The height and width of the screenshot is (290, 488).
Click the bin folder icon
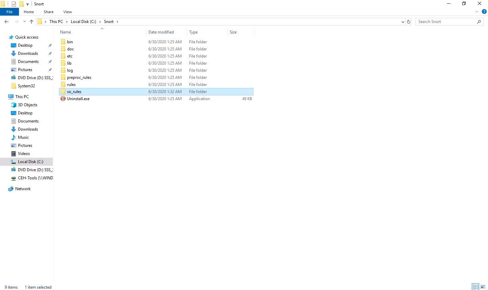click(x=63, y=42)
